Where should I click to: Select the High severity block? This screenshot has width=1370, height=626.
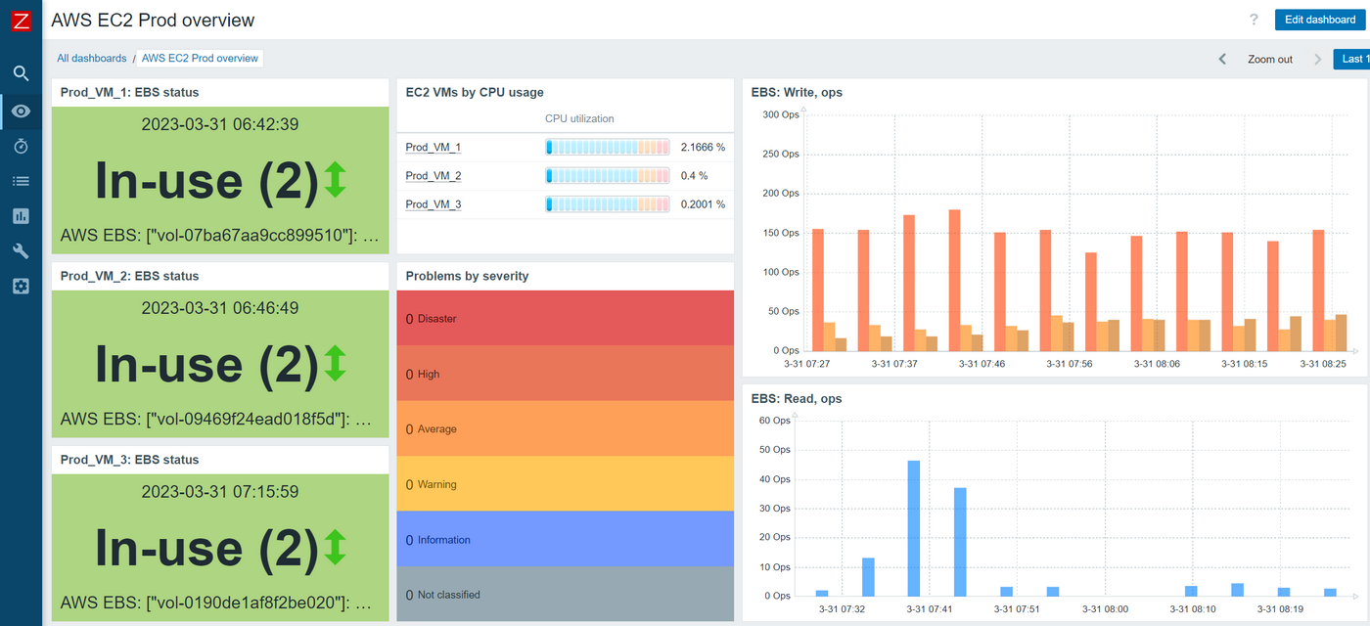coord(565,373)
